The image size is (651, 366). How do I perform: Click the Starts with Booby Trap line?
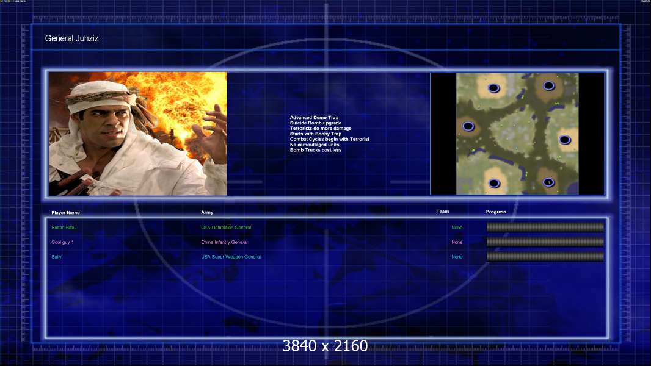pos(316,134)
